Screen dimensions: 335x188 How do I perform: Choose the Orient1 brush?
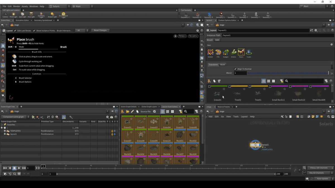point(233,53)
